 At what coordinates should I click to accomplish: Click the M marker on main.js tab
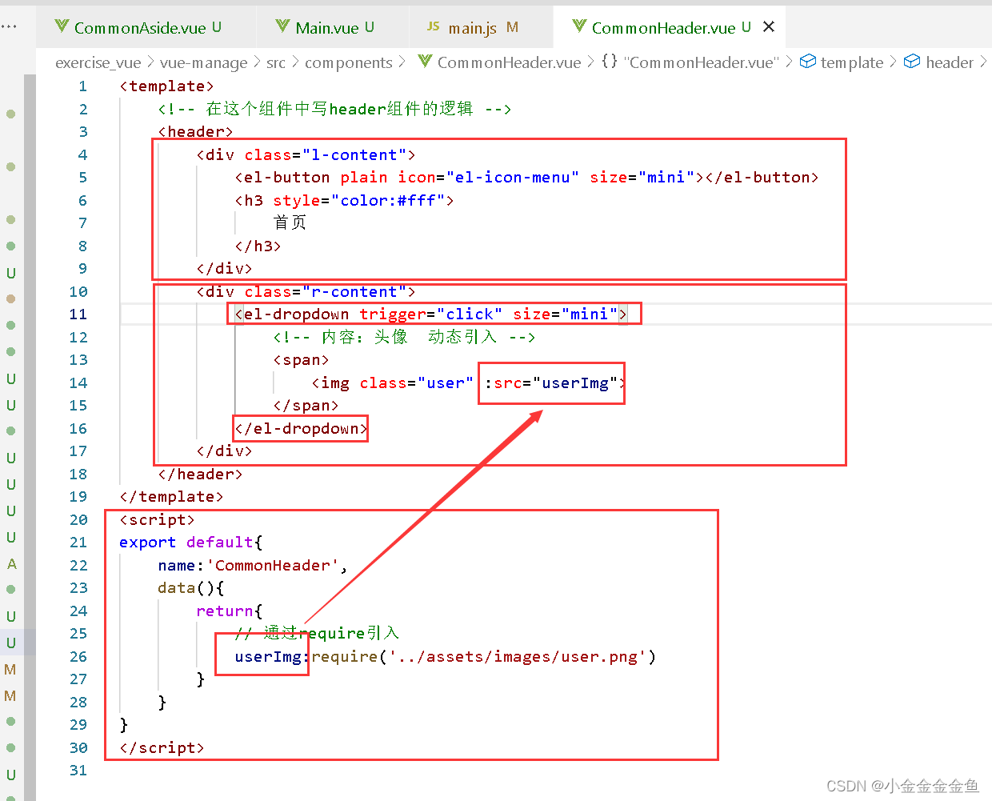point(512,26)
